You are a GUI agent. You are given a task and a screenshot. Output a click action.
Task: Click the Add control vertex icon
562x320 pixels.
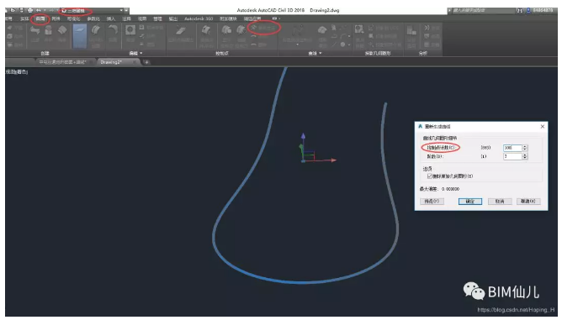254,36
